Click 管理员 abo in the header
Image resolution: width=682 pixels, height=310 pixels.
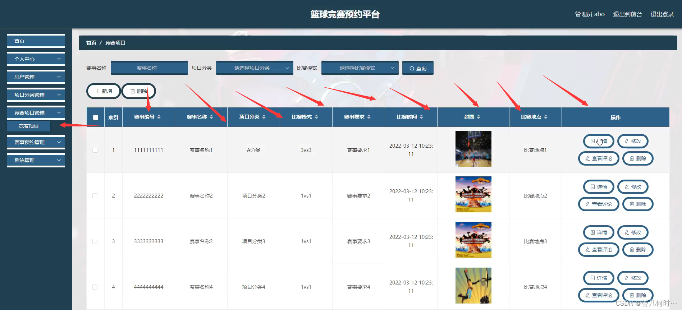pyautogui.click(x=590, y=14)
